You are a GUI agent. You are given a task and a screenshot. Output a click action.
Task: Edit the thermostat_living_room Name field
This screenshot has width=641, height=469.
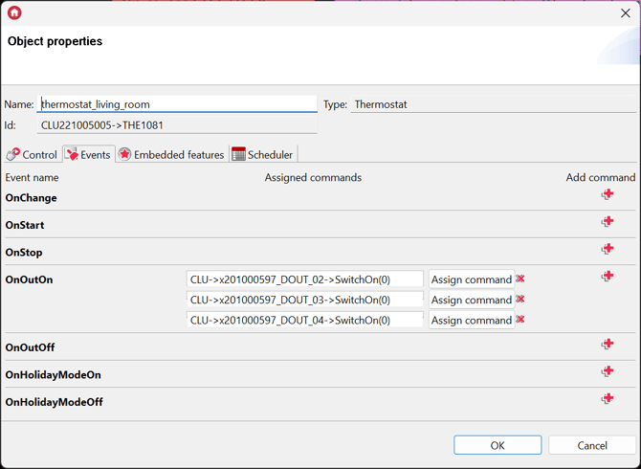click(177, 104)
